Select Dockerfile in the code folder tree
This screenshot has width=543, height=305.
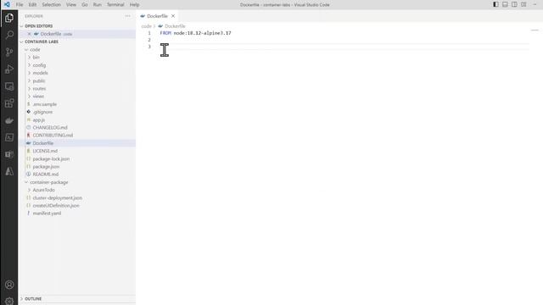(x=77, y=143)
